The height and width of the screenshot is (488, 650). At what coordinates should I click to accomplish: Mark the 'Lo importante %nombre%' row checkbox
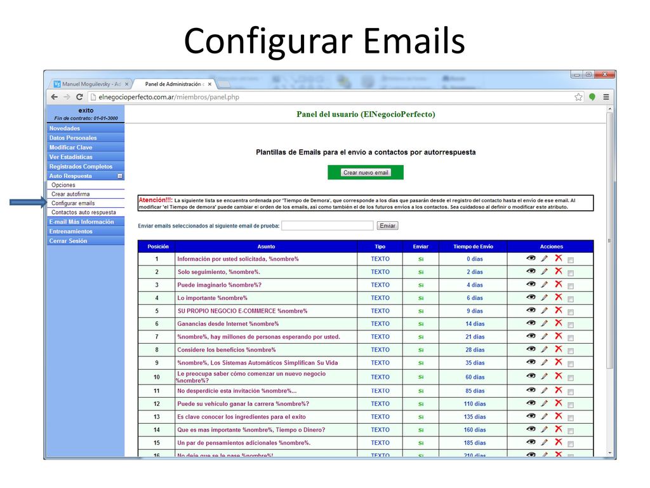point(571,299)
